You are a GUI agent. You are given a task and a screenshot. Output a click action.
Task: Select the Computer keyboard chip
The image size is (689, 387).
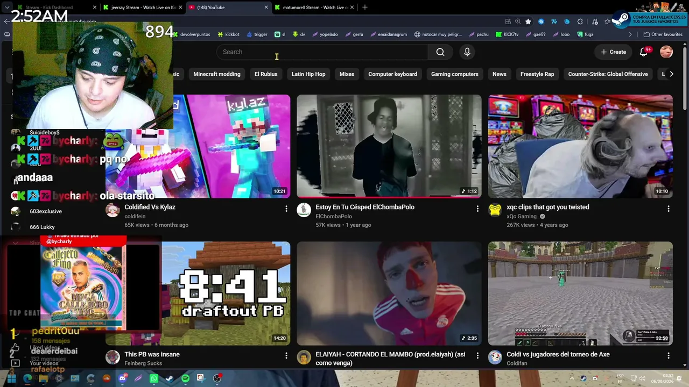(x=392, y=74)
